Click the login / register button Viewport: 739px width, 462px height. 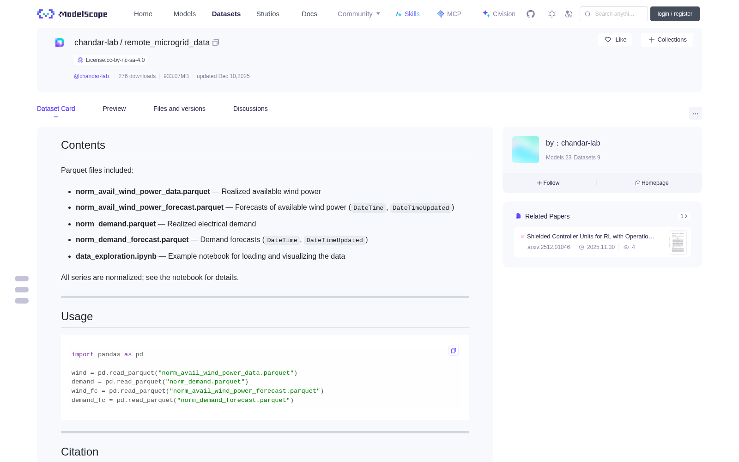[675, 14]
